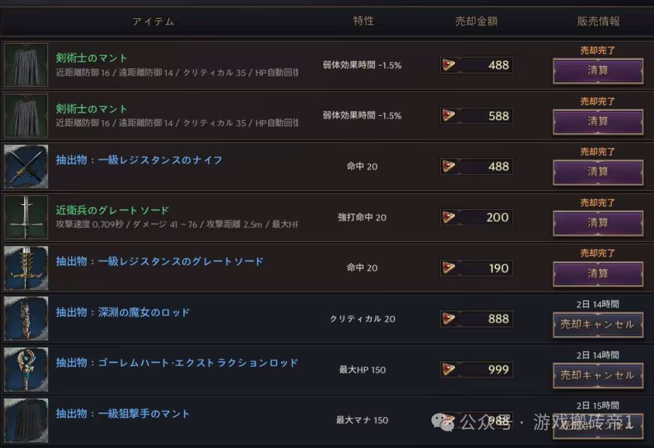
Task: Select the 588-priced 剣術士のマント item icon
Action: [26, 116]
